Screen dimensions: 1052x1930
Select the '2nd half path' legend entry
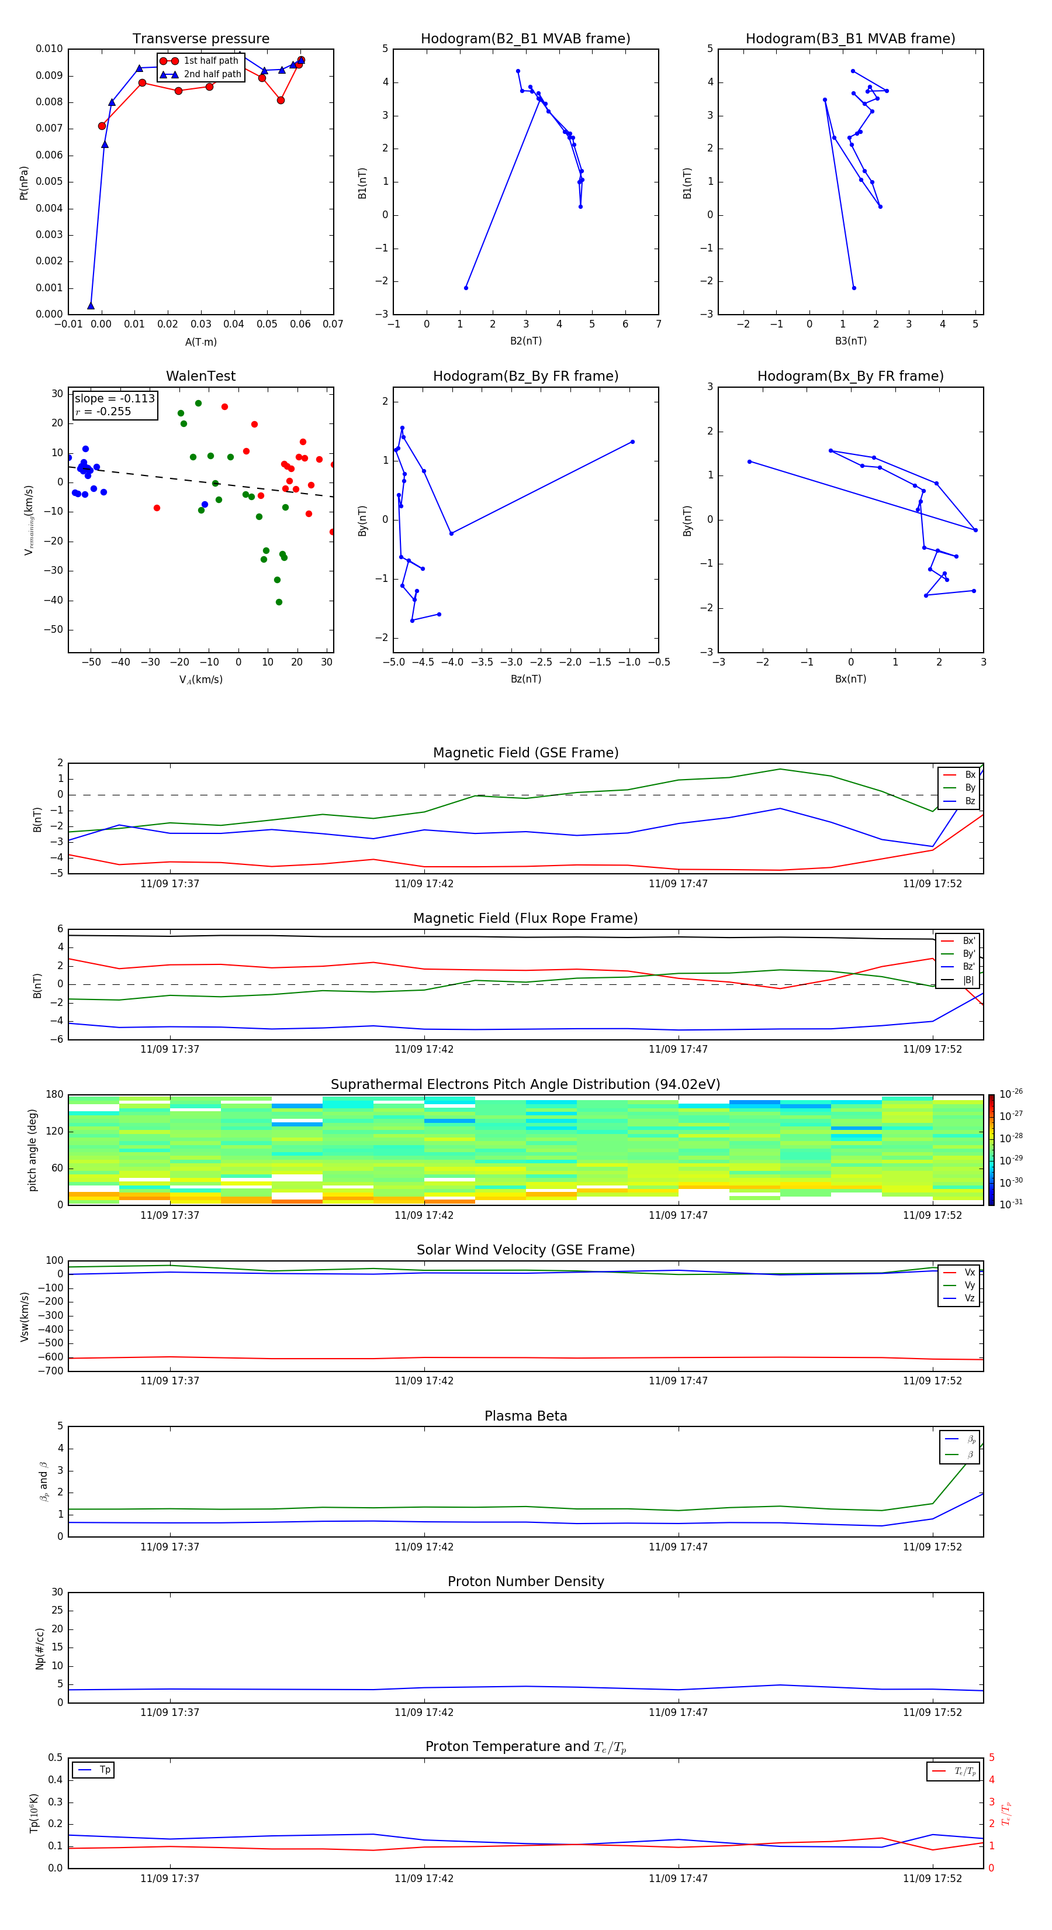(200, 74)
